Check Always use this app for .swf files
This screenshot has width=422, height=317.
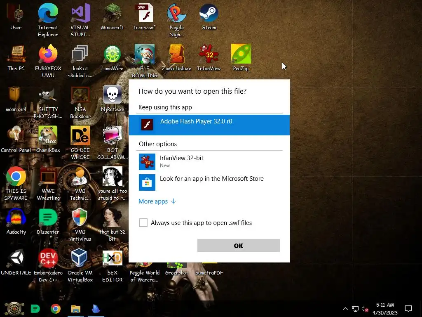[x=143, y=222]
